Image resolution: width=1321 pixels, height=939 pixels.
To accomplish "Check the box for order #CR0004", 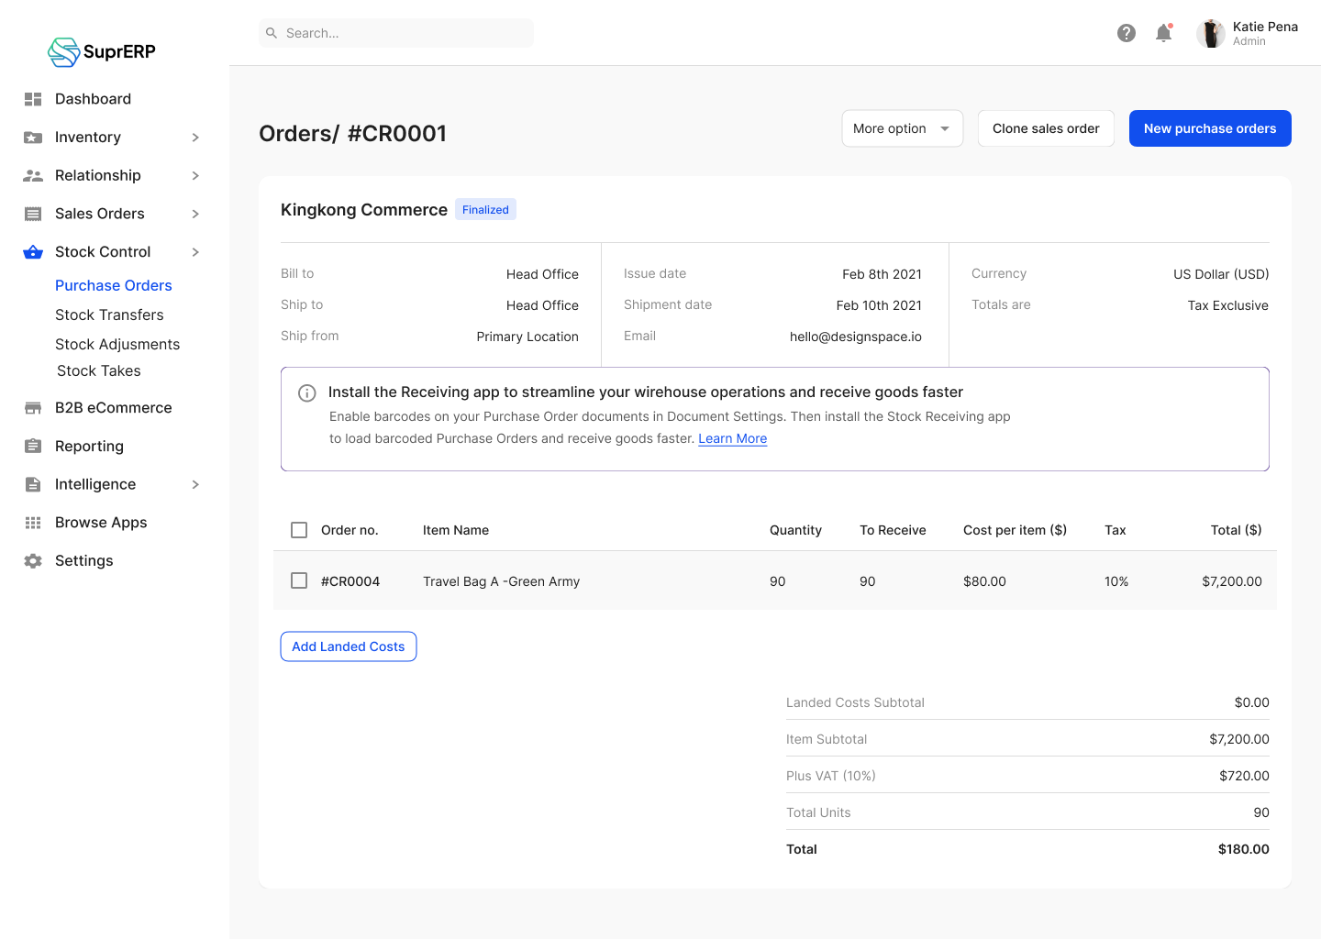I will click(x=299, y=580).
